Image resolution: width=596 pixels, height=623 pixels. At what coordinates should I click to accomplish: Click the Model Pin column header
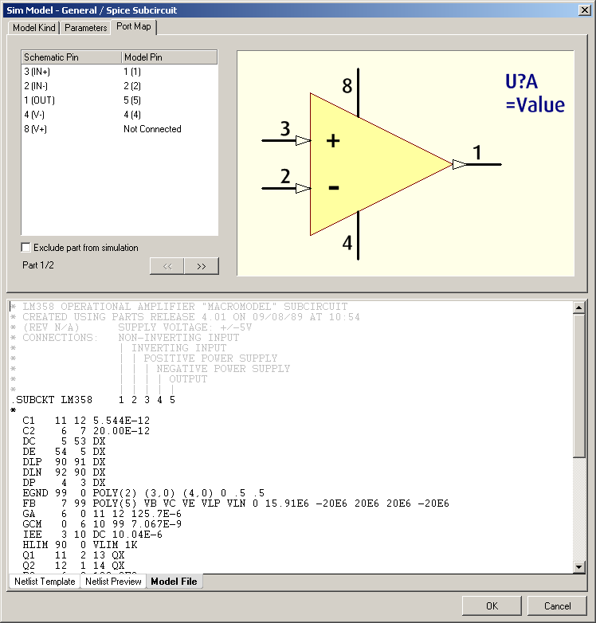[169, 57]
